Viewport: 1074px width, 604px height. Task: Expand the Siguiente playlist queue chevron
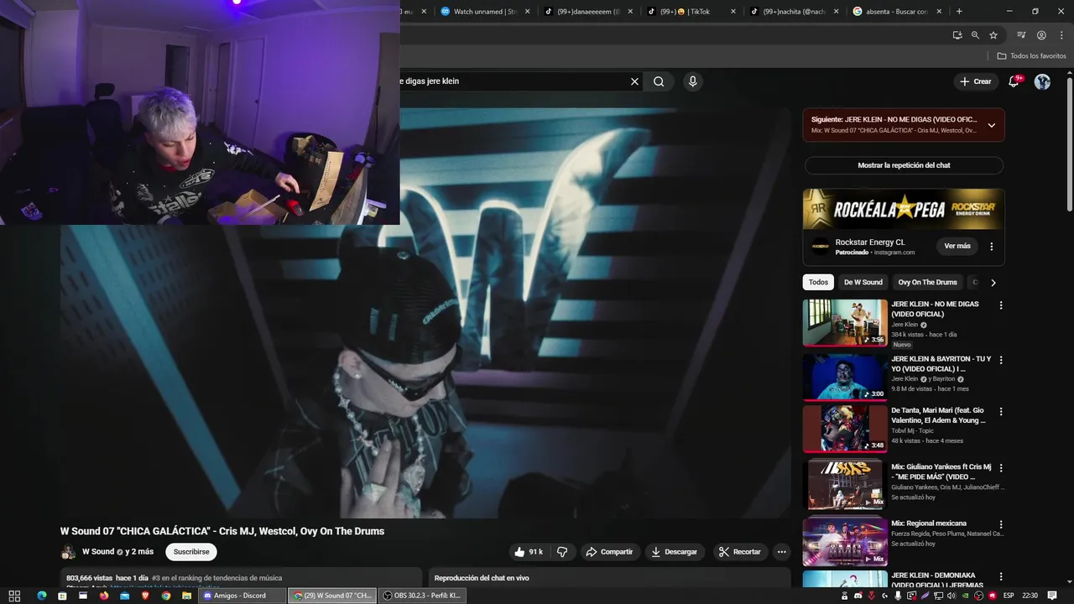coord(991,125)
